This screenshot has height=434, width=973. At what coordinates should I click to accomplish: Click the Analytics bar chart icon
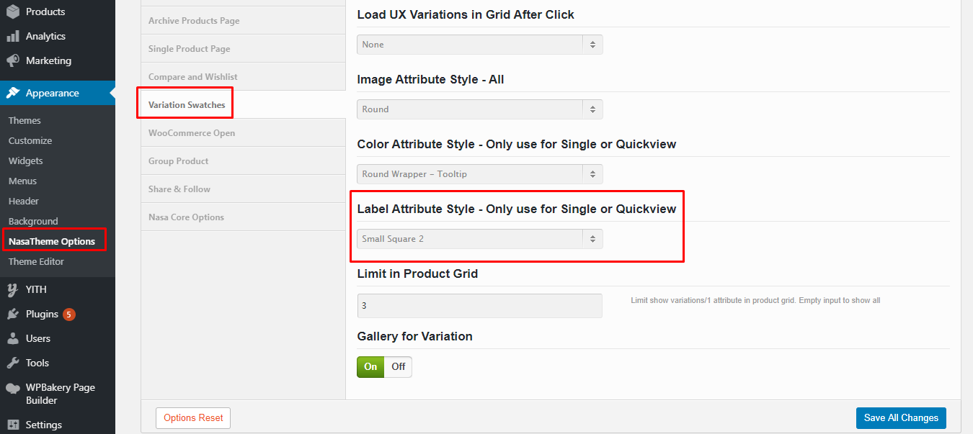click(13, 36)
